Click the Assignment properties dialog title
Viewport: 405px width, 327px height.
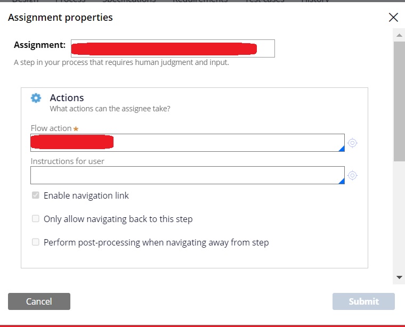60,18
